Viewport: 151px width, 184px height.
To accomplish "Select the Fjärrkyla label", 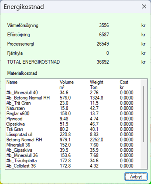I will [x=15, y=53].
